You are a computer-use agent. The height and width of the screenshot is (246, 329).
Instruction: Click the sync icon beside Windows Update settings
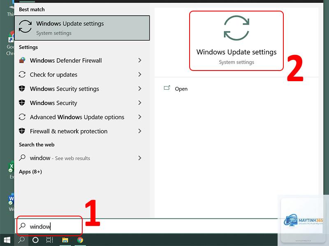pos(25,26)
